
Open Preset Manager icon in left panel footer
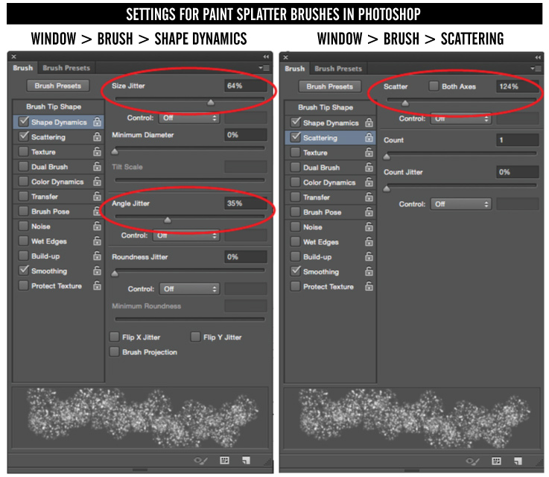point(224,460)
